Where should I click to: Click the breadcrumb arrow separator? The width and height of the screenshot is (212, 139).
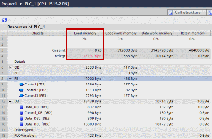pyautogui.click(x=21, y=4)
